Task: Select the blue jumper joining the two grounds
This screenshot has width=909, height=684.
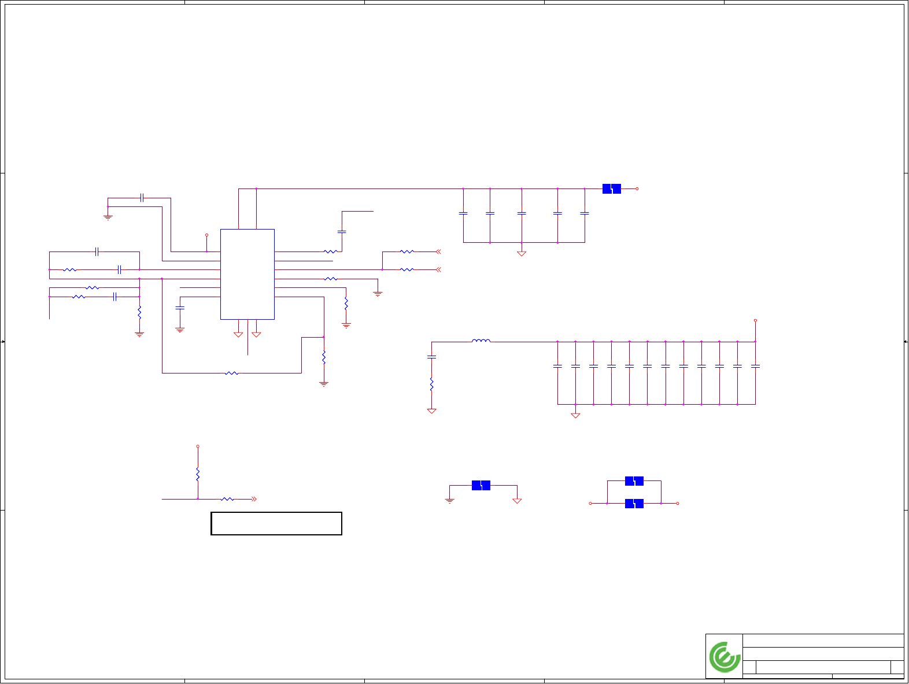Action: 481,485
